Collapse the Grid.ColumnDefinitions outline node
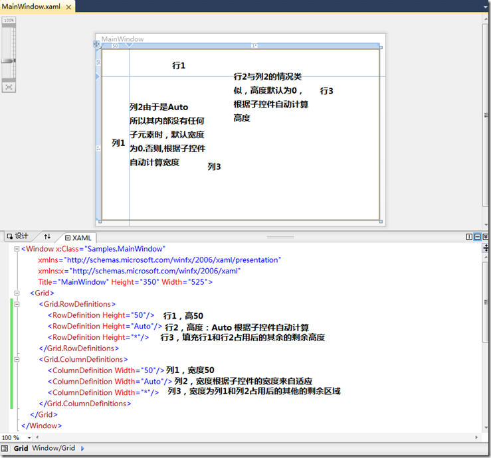 17,360
